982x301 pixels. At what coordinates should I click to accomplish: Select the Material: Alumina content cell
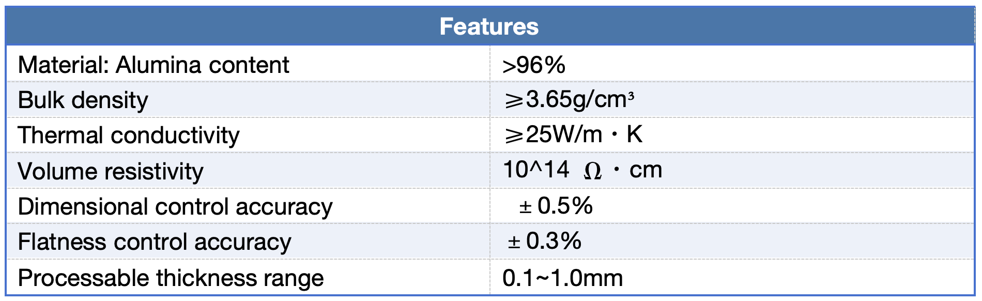(248, 64)
